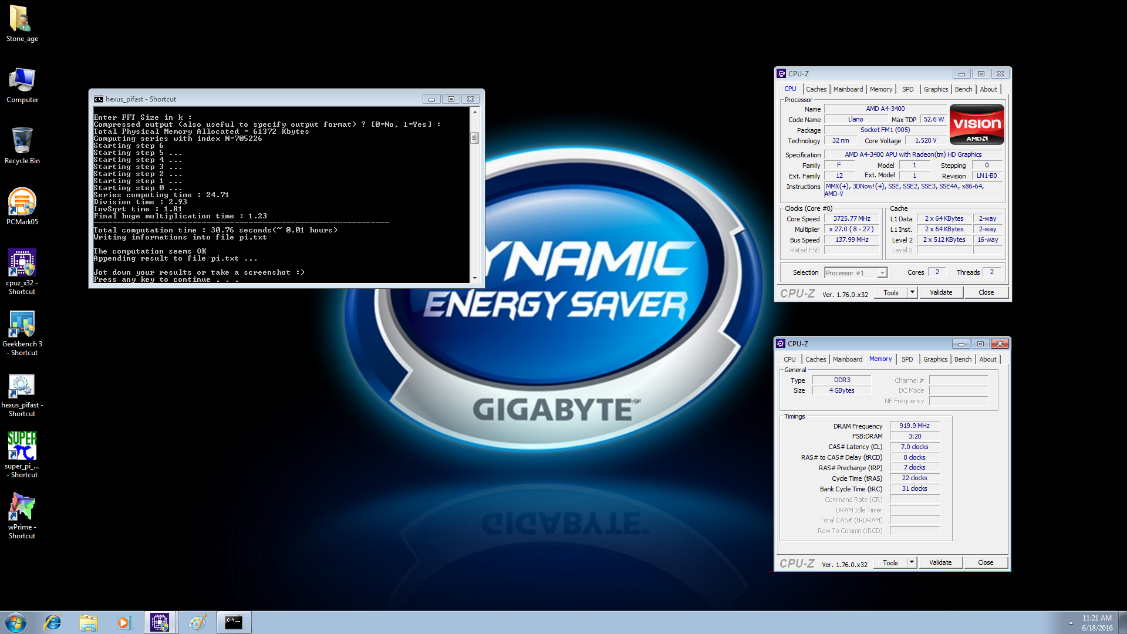Switch to SPD tab in top CPU-Z
This screenshot has height=634, width=1127.
point(908,89)
